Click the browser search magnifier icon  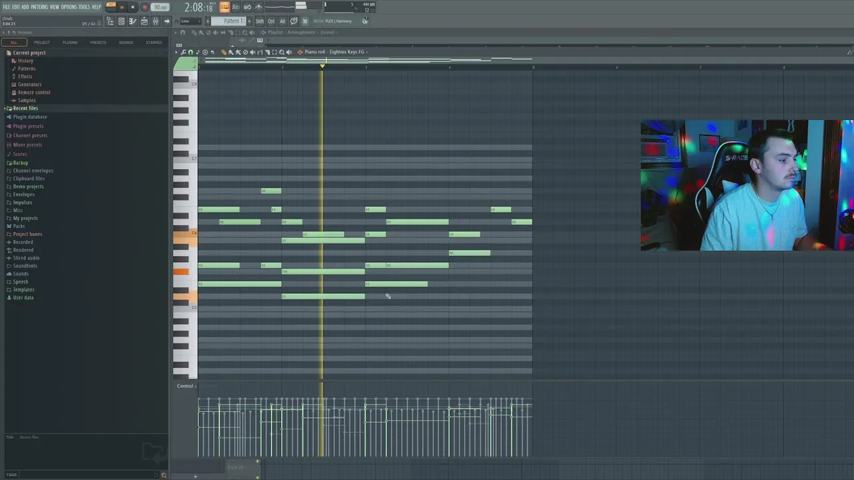coord(163,475)
